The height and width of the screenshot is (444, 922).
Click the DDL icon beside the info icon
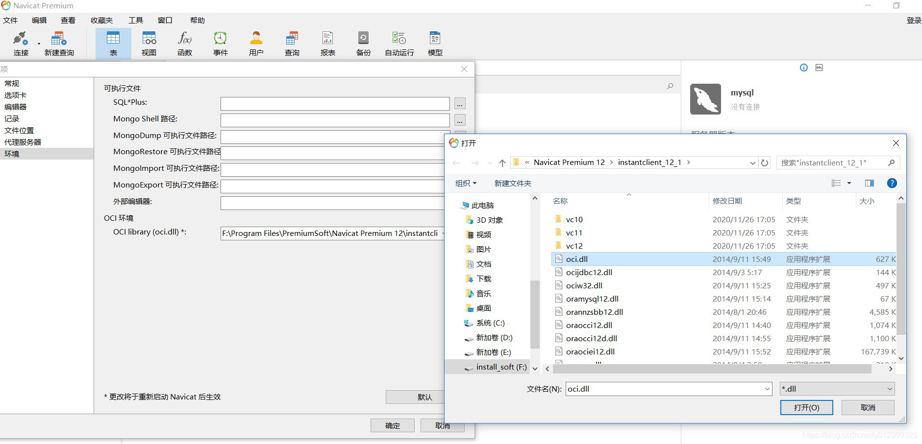819,68
